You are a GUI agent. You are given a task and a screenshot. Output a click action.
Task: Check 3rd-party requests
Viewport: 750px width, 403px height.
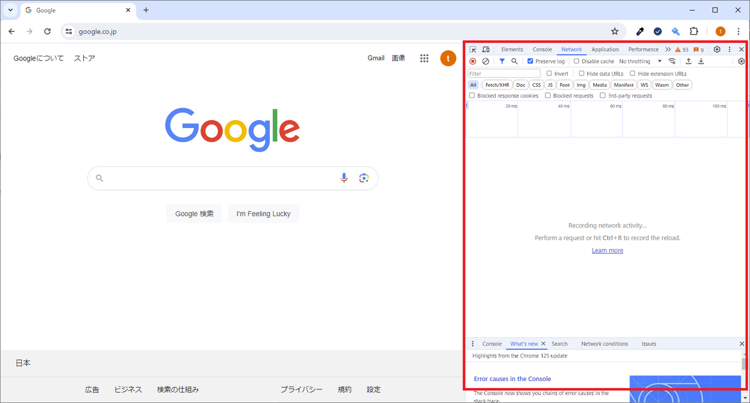coord(602,96)
